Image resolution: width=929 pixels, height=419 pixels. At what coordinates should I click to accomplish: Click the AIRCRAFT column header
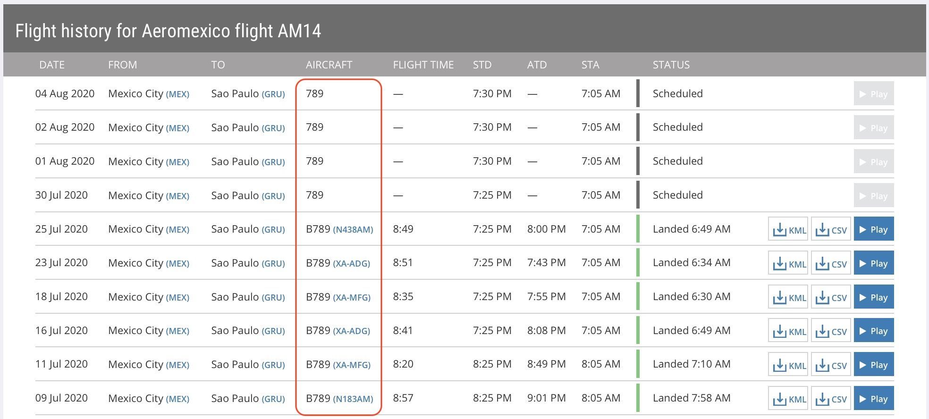[x=329, y=65]
